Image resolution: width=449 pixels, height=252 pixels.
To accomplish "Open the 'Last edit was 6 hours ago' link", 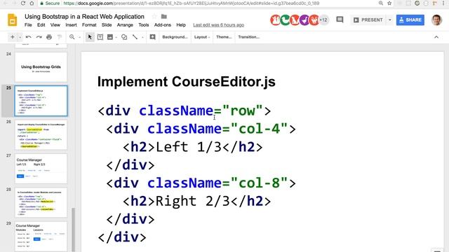I will [218, 25].
